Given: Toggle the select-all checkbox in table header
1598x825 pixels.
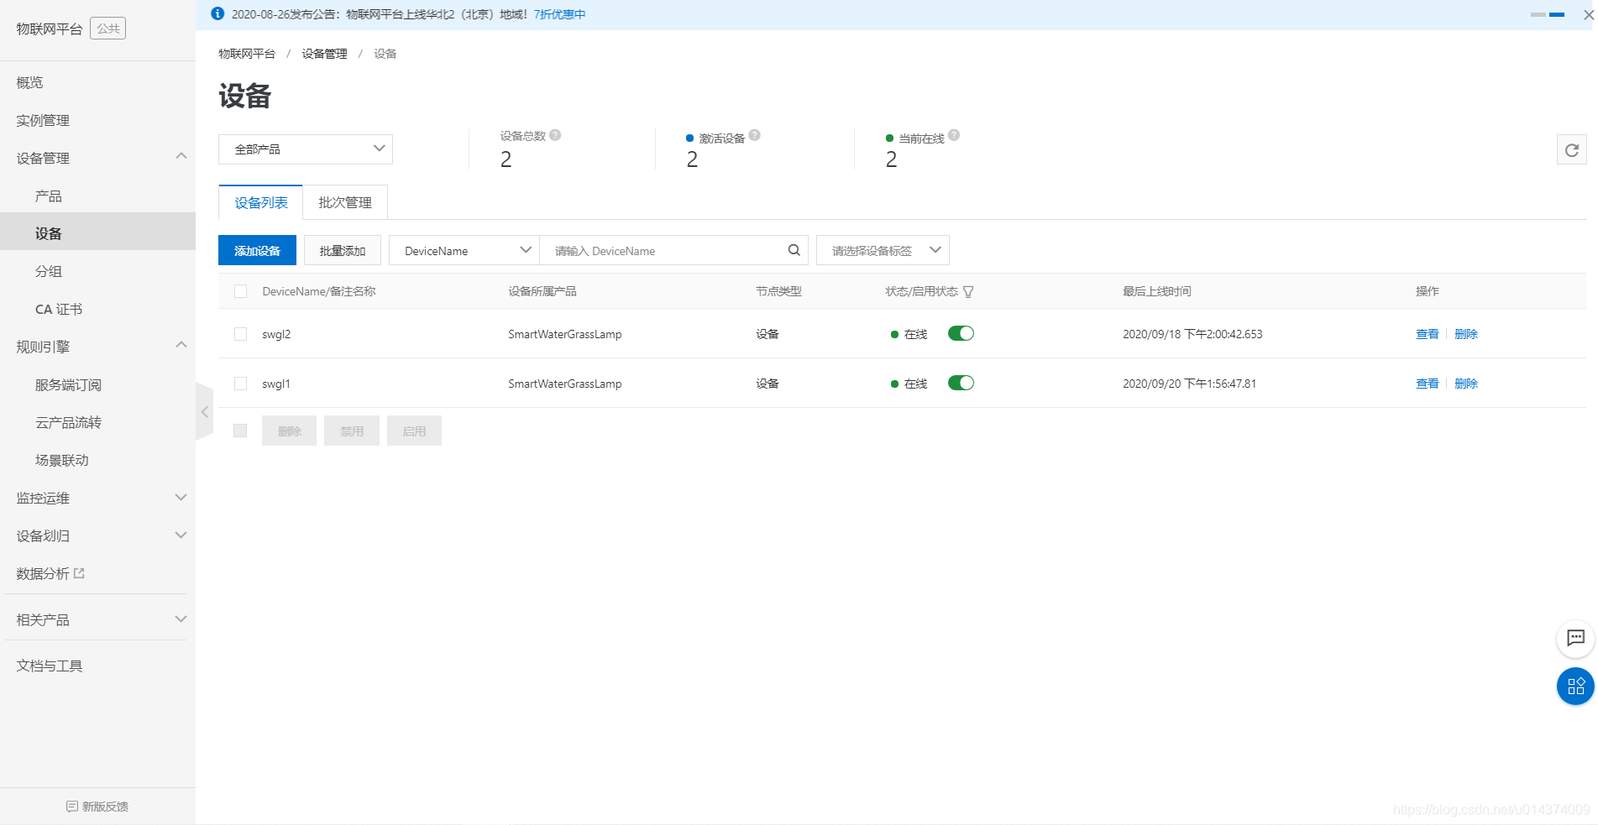Looking at the screenshot, I should click(x=241, y=291).
